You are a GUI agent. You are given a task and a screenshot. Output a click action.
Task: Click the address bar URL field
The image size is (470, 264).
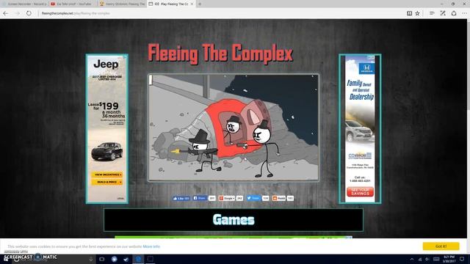coord(222,13)
